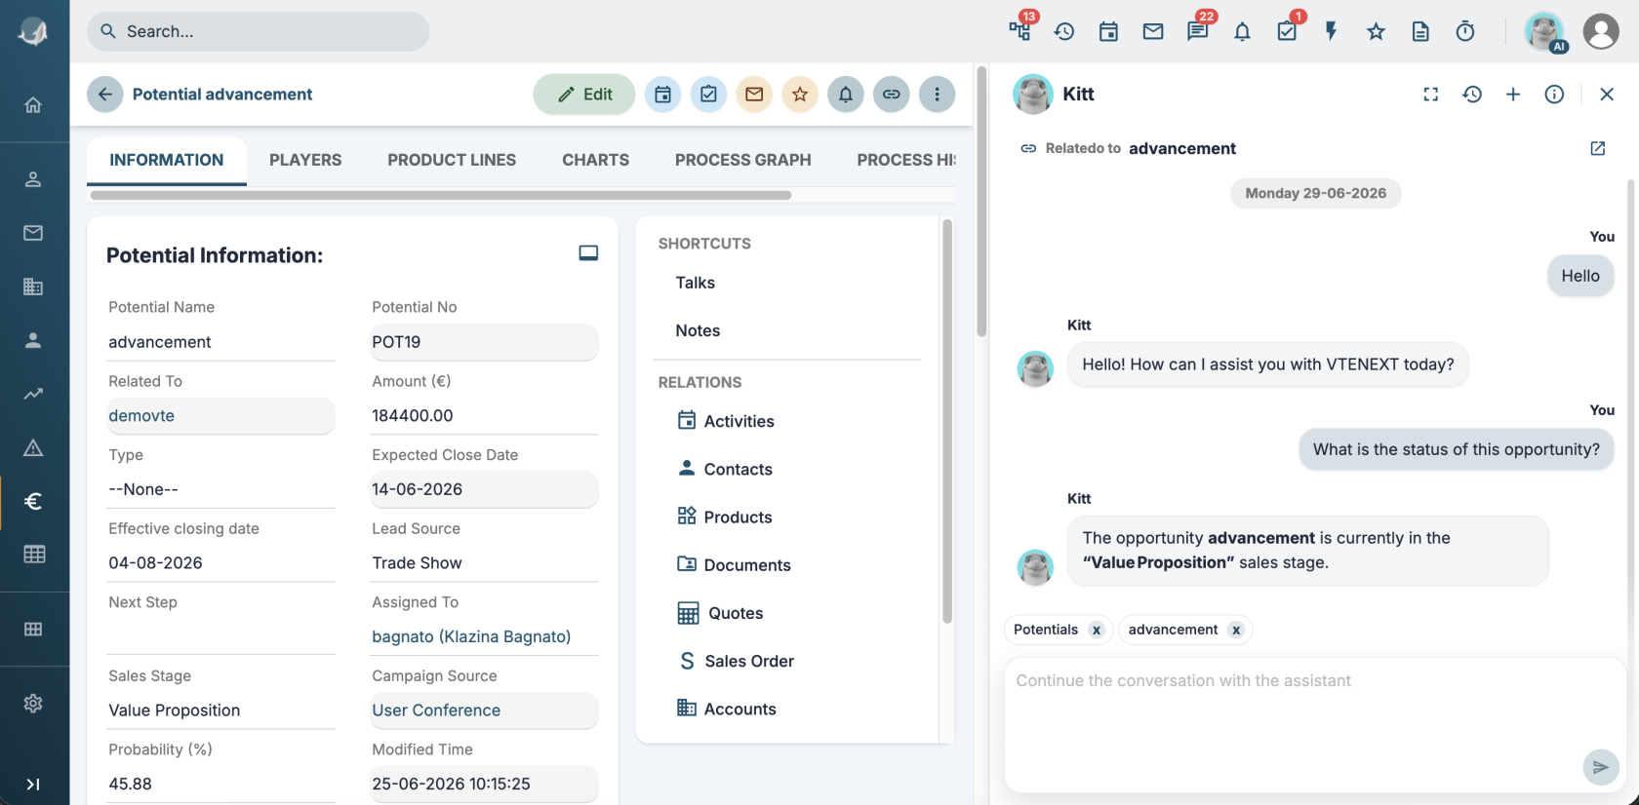This screenshot has height=805, width=1639.
Task: Open the Type --None-- dropdown
Action: [220, 489]
